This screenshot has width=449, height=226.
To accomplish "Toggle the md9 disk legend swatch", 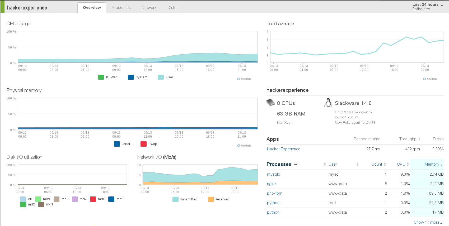I will tap(38, 199).
